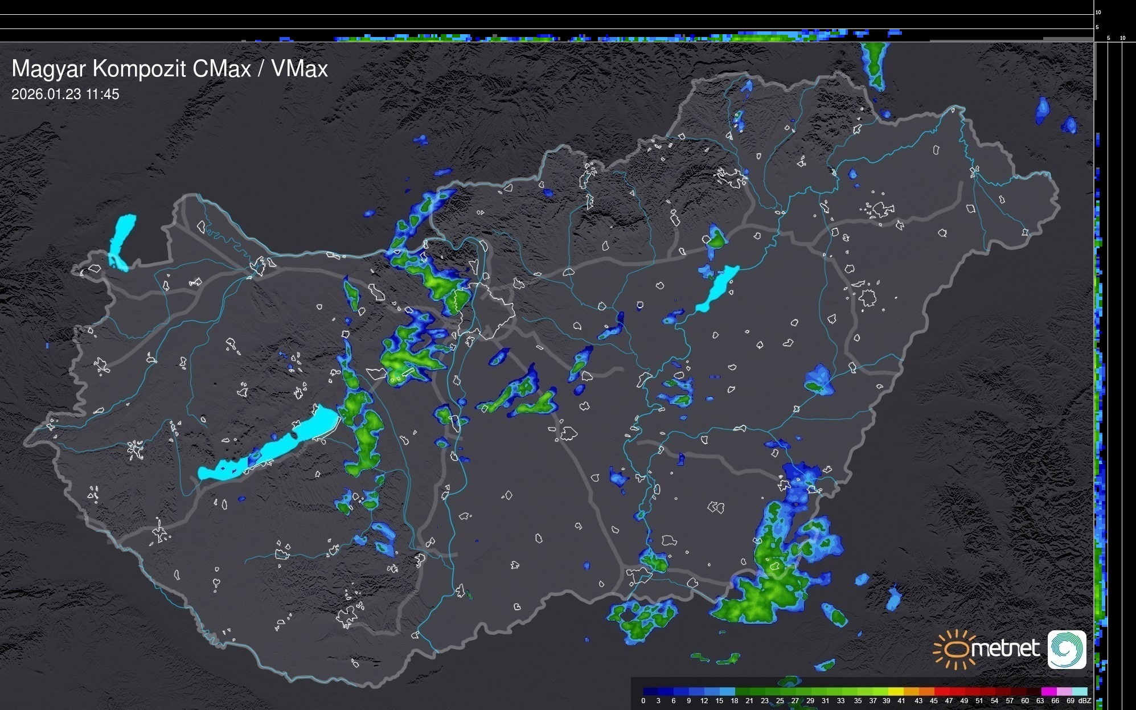Click the 2026.01.23 11:45 timestamp
1136x710 pixels.
point(65,95)
